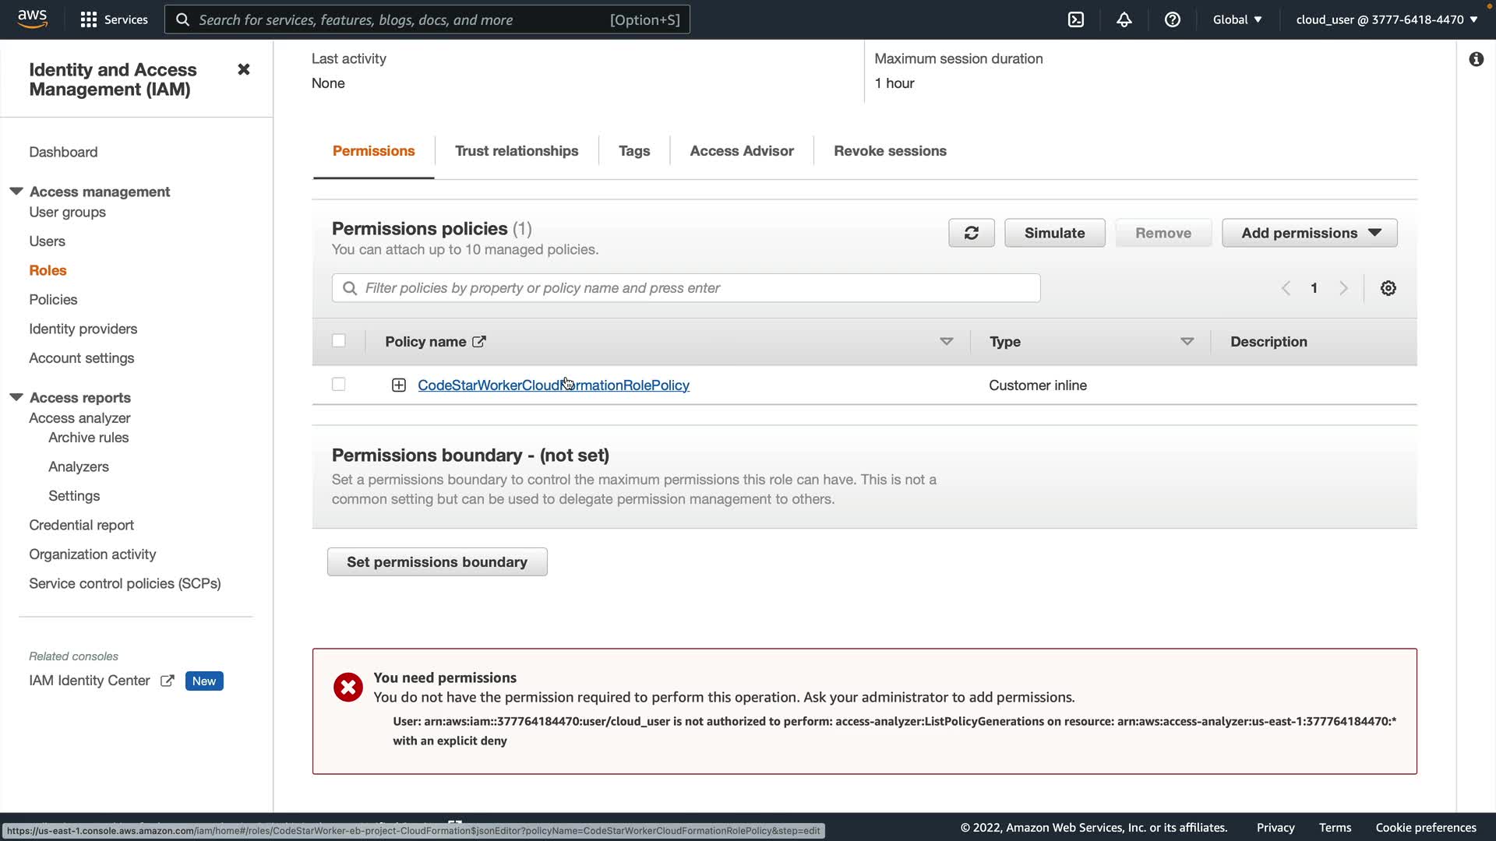Open AWS CloudShell terminal icon
The height and width of the screenshot is (841, 1496).
(x=1076, y=19)
